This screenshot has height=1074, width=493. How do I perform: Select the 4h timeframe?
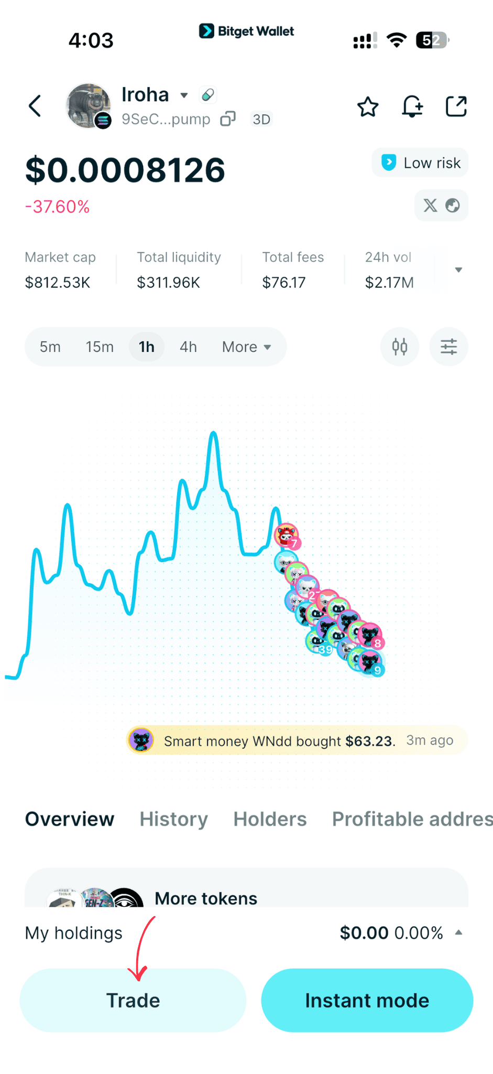click(188, 347)
